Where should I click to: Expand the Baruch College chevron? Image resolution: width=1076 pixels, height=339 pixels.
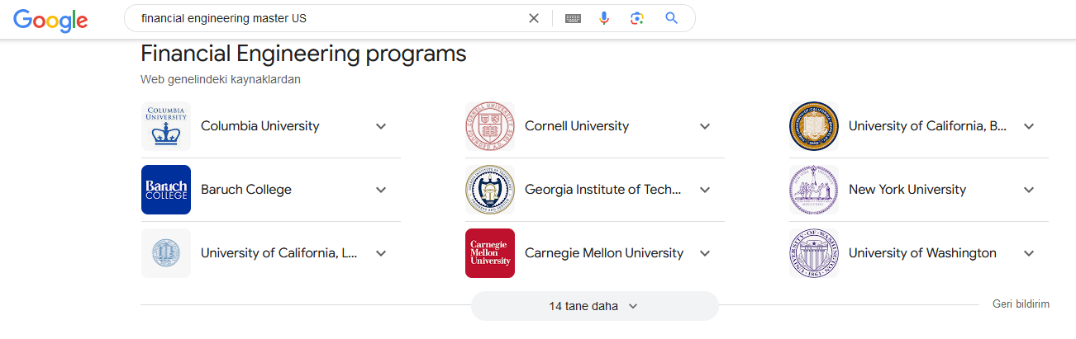click(381, 190)
